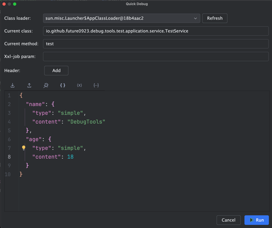Run the quick debug invocation
Image resolution: width=272 pixels, height=228 pixels.
(257, 220)
